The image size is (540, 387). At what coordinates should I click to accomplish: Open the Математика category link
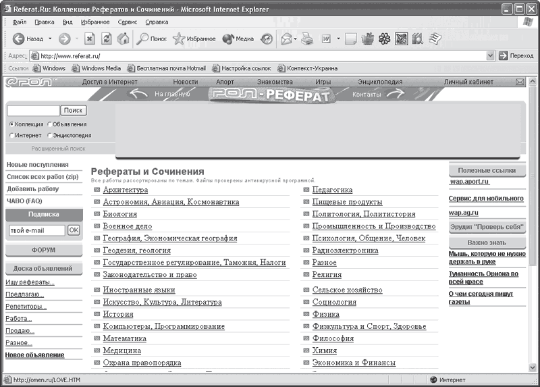(x=124, y=338)
